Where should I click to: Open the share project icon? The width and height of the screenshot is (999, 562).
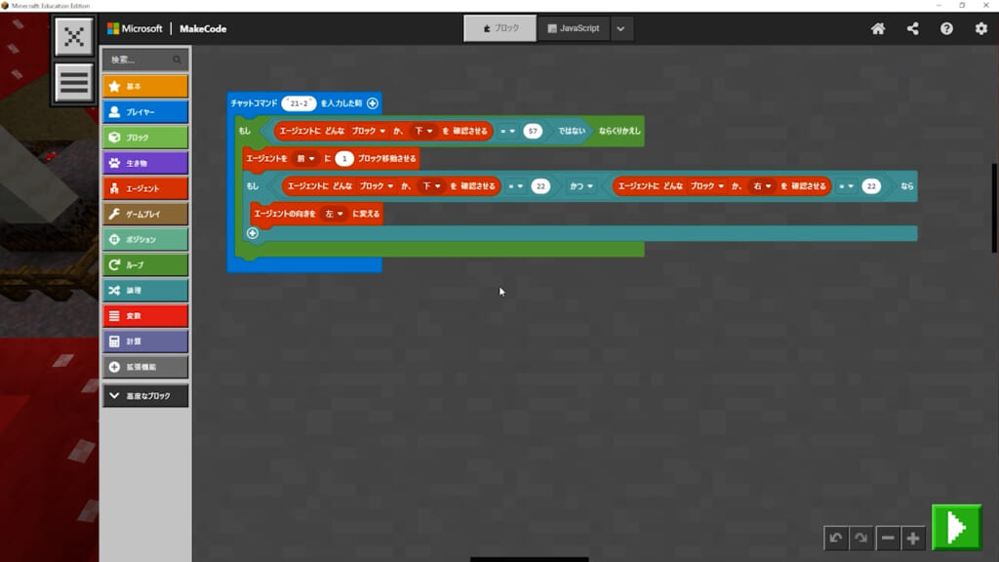pyautogui.click(x=912, y=28)
